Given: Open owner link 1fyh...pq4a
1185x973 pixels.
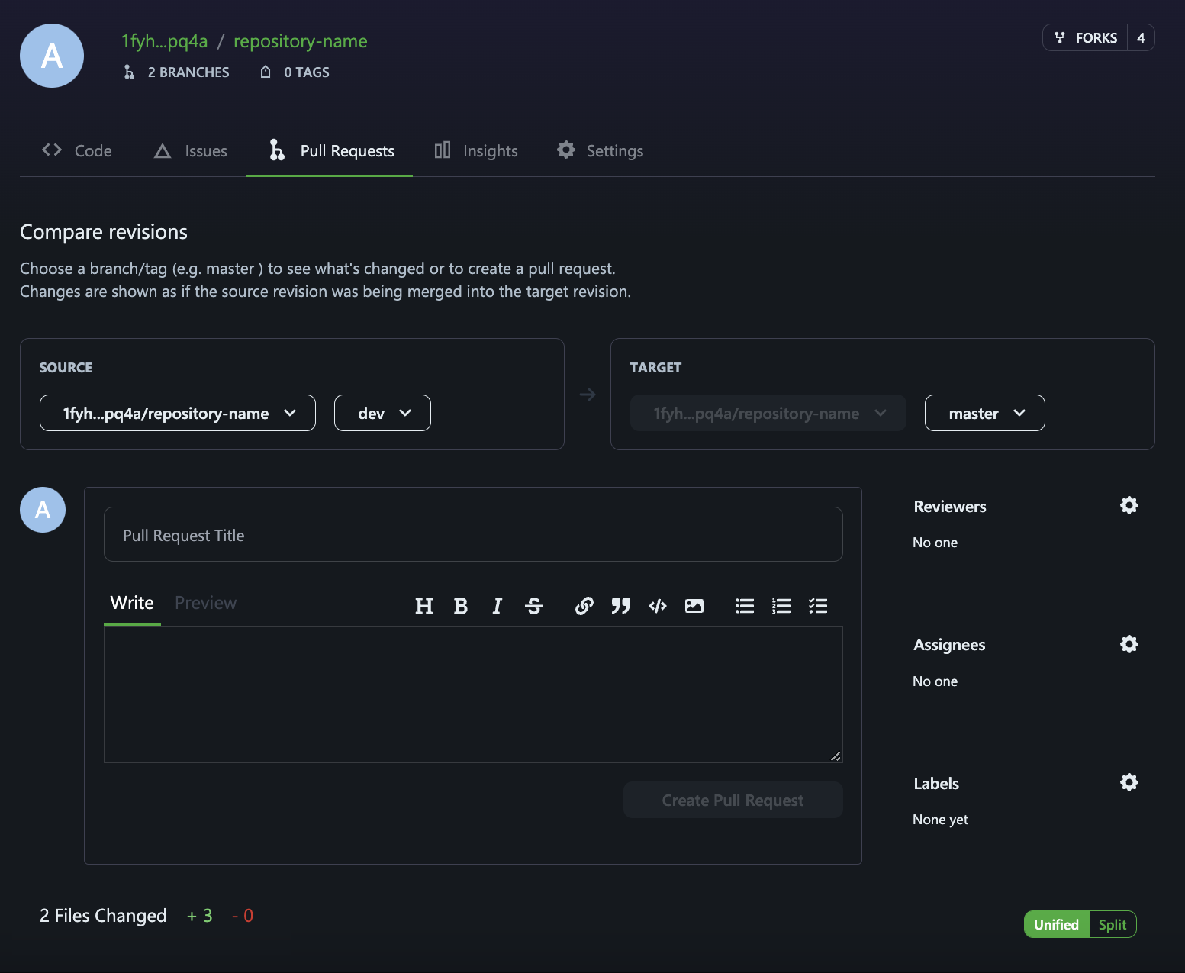Looking at the screenshot, I should (165, 41).
